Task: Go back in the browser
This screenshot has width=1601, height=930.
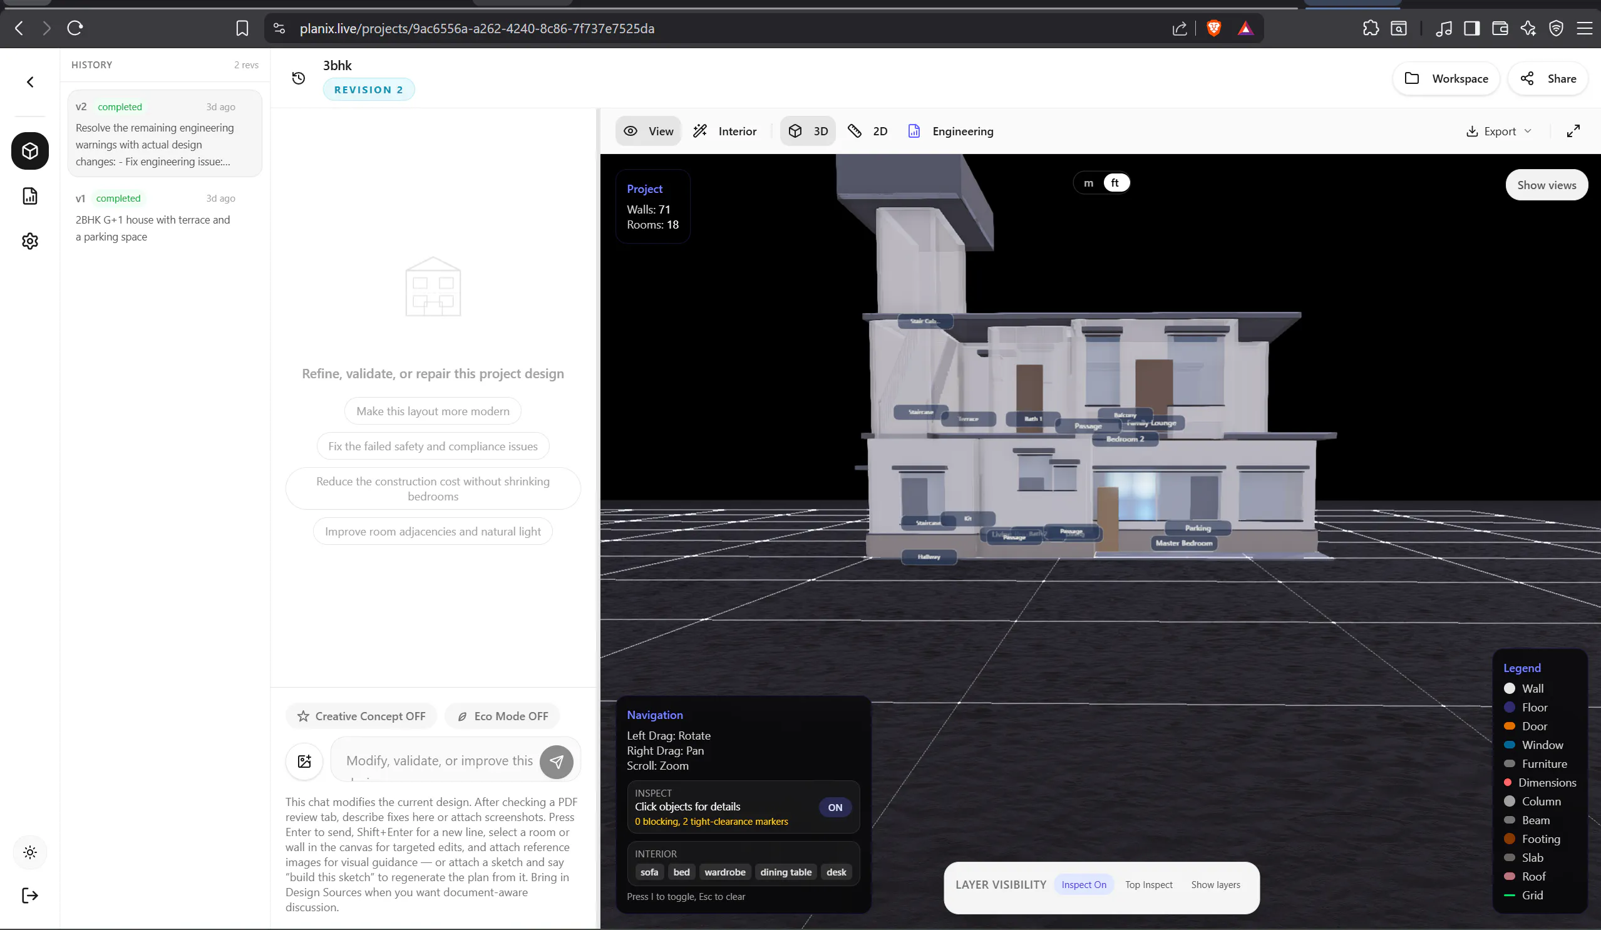Action: coord(19,28)
